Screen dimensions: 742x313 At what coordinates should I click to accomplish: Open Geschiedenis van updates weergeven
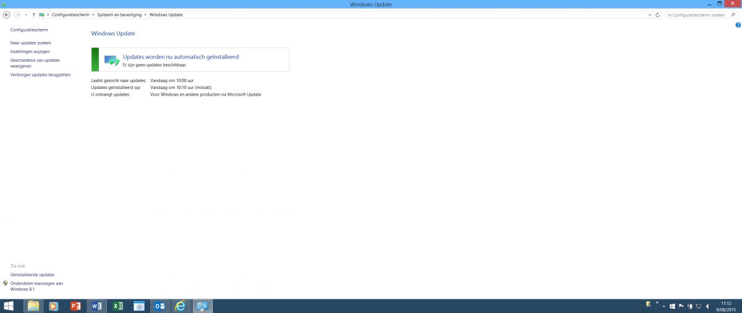click(35, 63)
